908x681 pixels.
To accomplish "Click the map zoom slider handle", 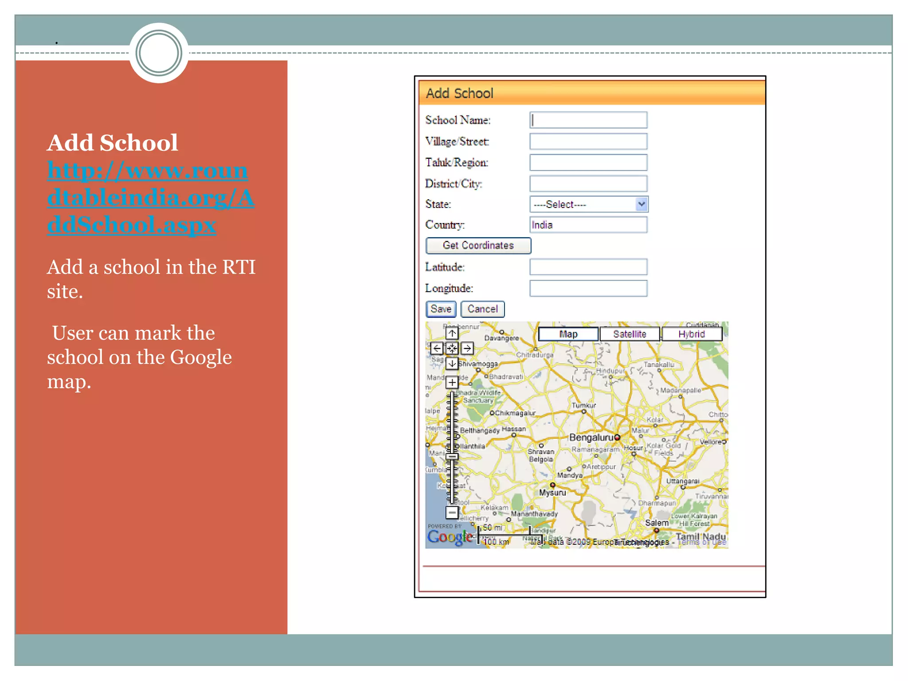I will pyautogui.click(x=452, y=456).
